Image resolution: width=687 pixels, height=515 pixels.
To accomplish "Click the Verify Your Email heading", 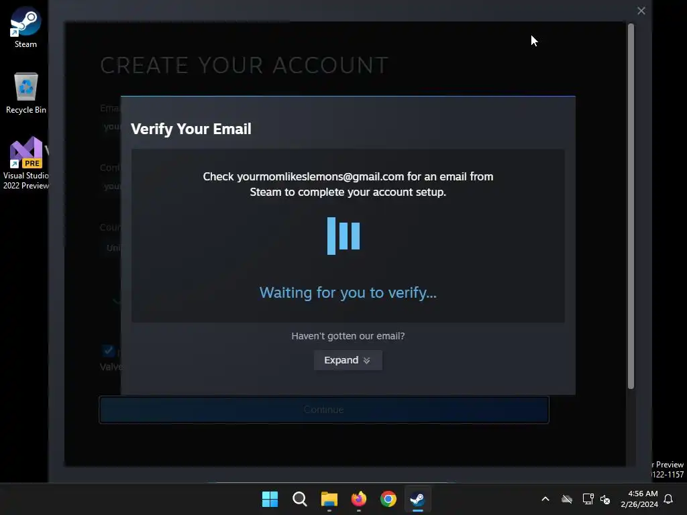I will click(191, 129).
